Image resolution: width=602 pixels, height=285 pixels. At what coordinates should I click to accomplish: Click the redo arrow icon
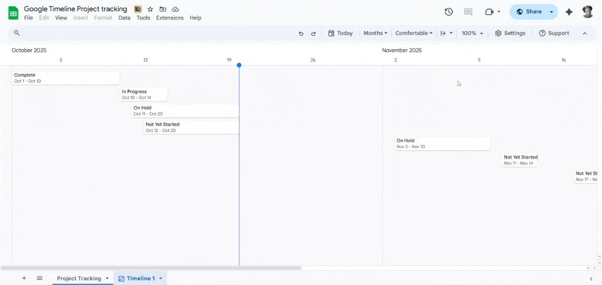[x=313, y=33]
